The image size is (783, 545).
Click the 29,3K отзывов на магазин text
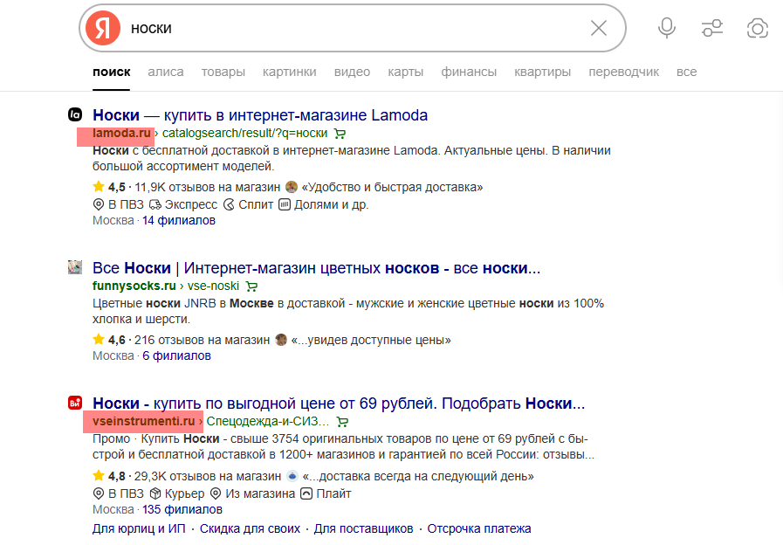208,476
